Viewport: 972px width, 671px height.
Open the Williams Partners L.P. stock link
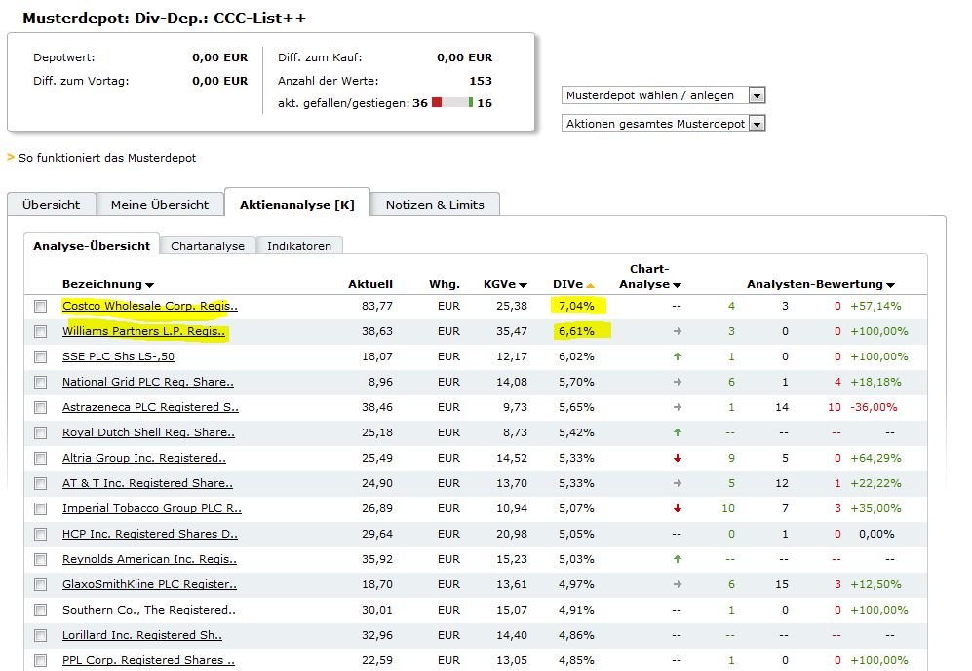pyautogui.click(x=144, y=331)
